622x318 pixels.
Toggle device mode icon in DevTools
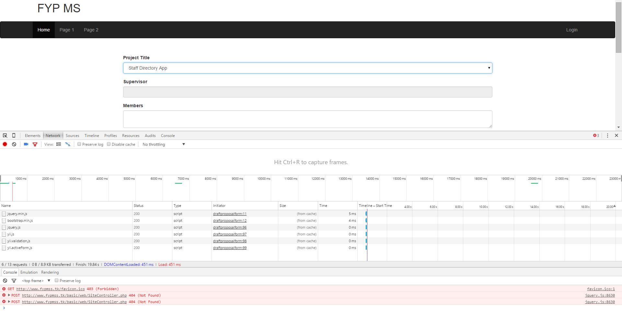click(x=14, y=135)
